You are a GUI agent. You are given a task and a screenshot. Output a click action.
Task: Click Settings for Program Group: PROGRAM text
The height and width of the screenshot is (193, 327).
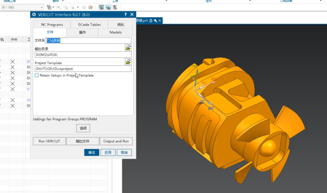[x=65, y=119]
